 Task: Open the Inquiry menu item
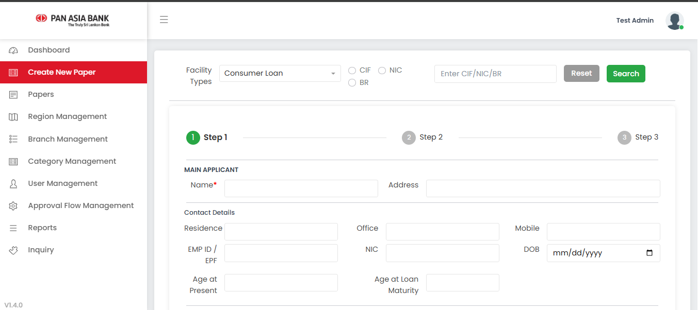tap(73, 250)
